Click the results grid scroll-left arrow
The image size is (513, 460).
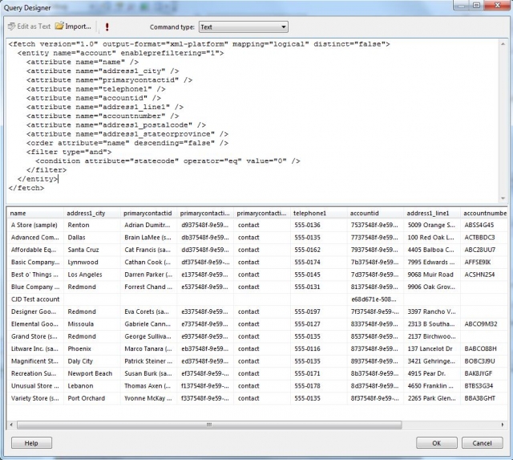pyautogui.click(x=11, y=425)
